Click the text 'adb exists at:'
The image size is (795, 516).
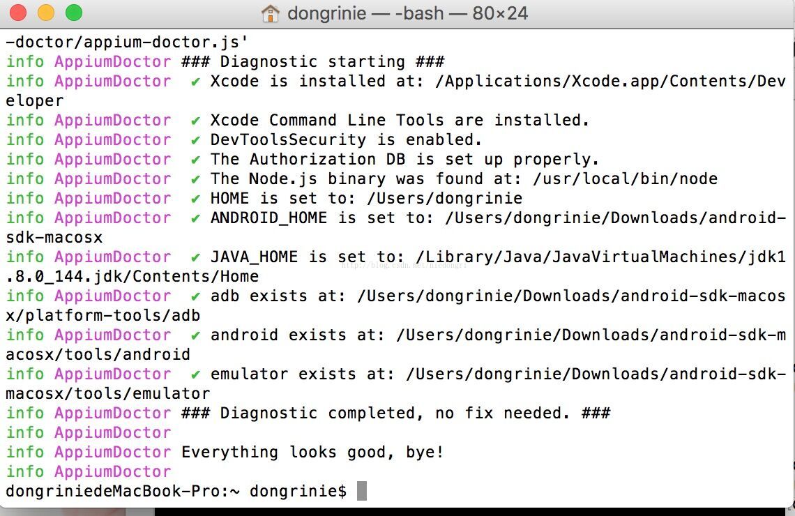[278, 296]
